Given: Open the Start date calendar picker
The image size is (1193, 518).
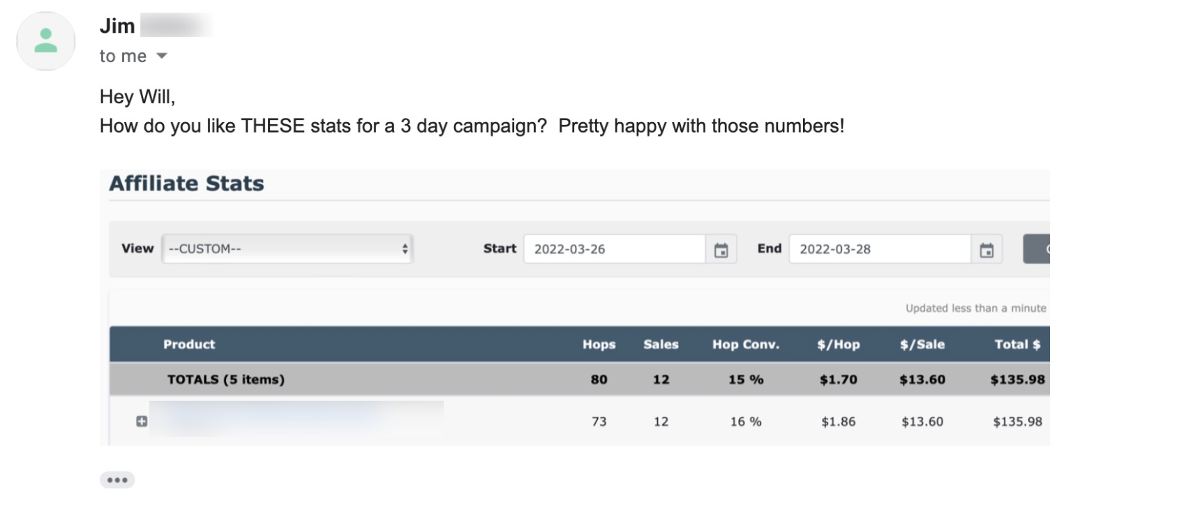Looking at the screenshot, I should pos(721,250).
